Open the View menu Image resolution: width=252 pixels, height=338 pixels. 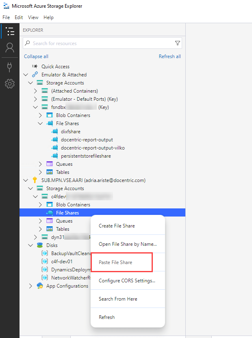tap(33, 17)
